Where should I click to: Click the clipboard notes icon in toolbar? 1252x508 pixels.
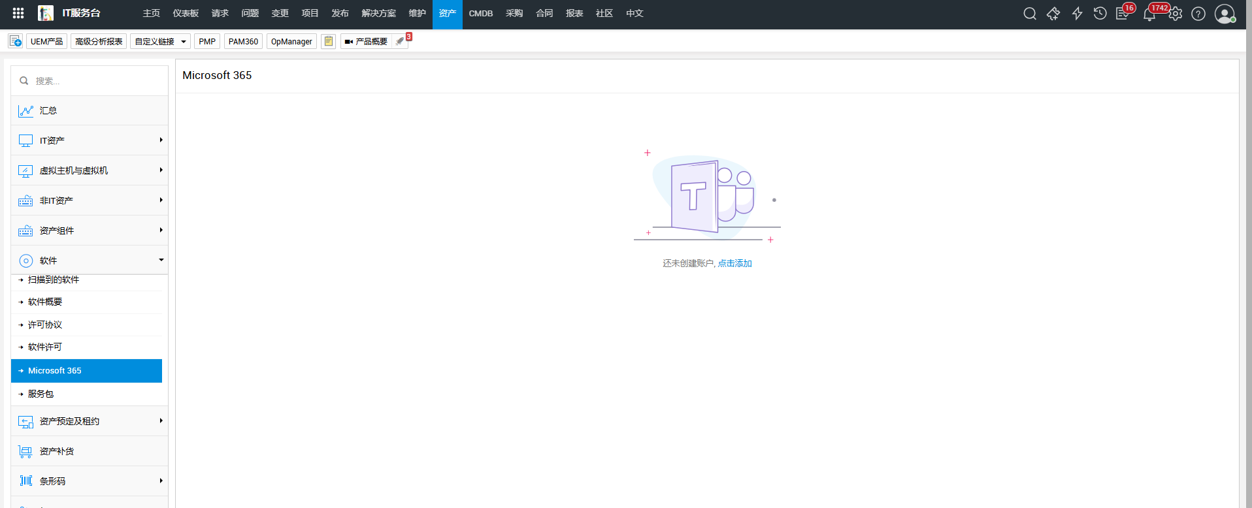(x=329, y=41)
